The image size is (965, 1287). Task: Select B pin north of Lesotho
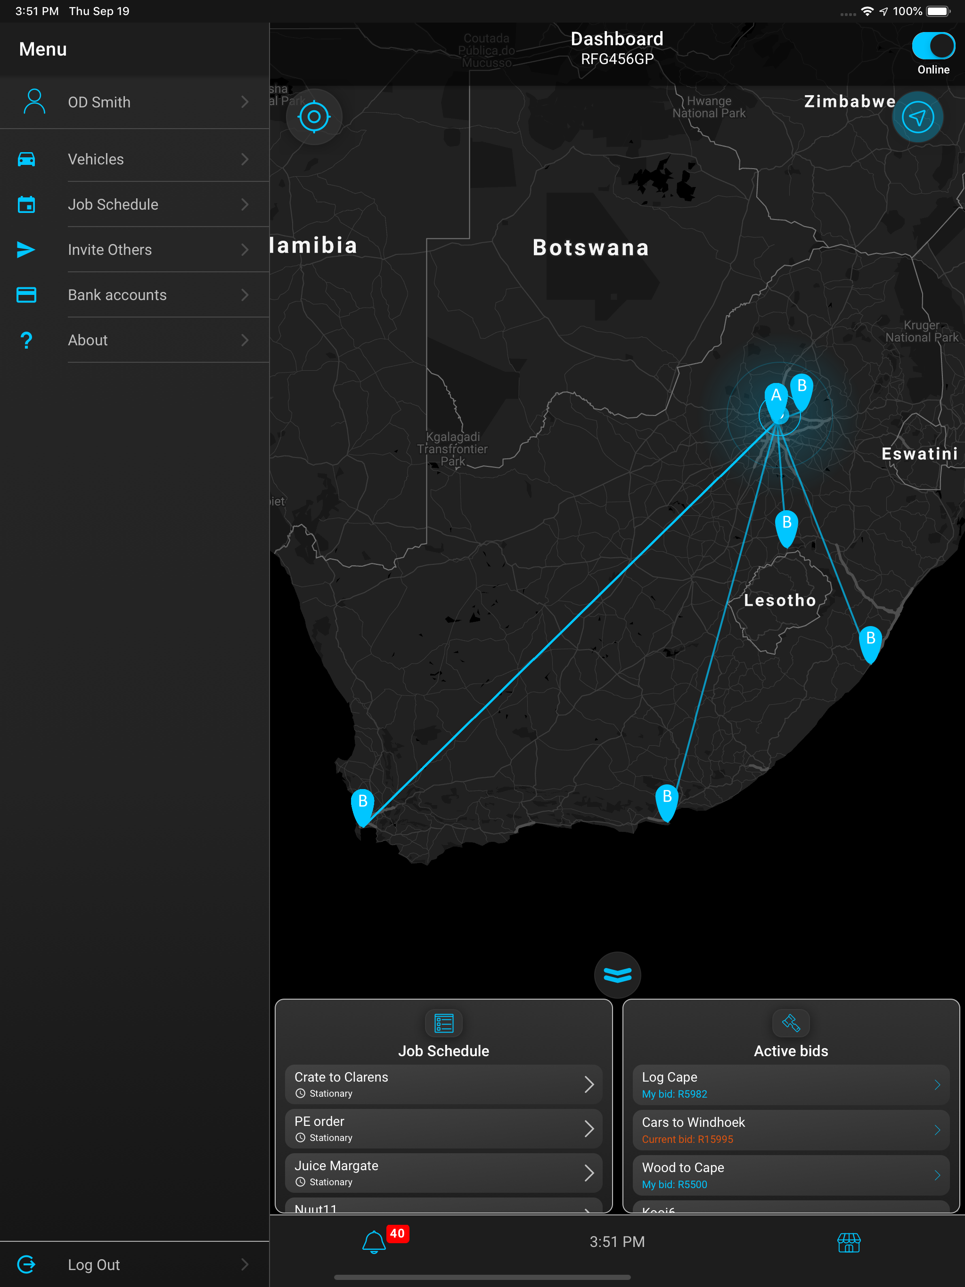pyautogui.click(x=786, y=528)
